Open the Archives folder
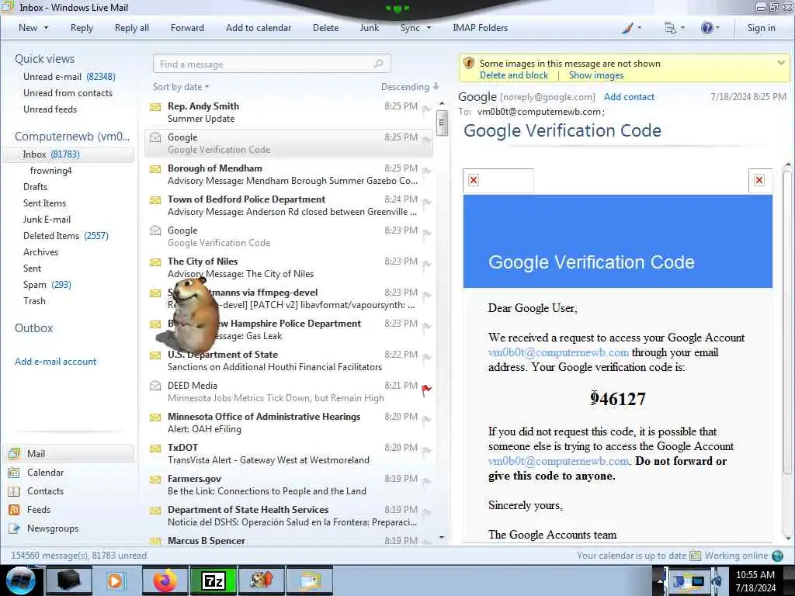The image size is (795, 596). (40, 252)
